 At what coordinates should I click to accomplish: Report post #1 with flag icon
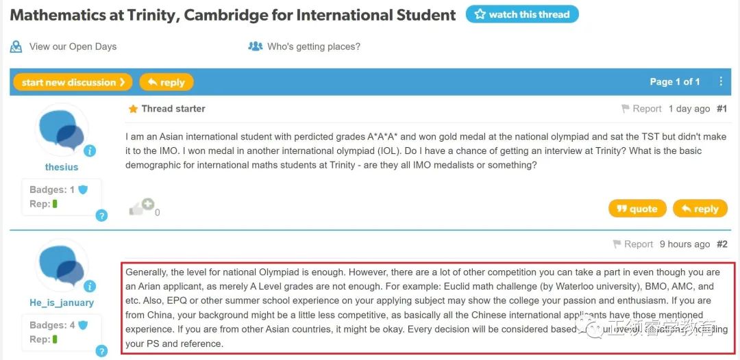[642, 109]
